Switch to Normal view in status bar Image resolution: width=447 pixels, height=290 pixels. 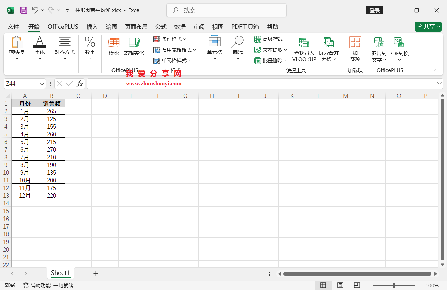[x=323, y=285]
